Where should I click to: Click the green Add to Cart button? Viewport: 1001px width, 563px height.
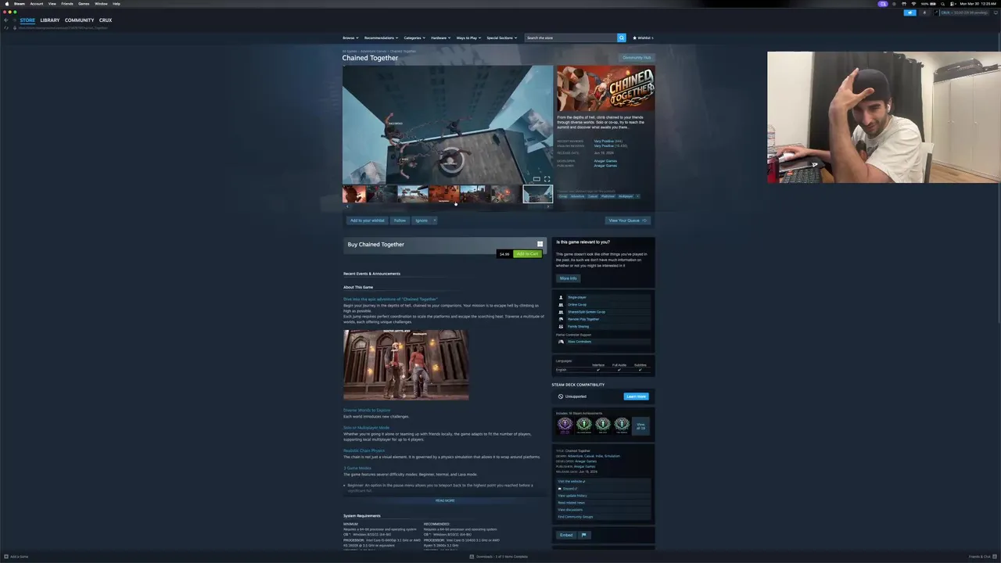click(x=527, y=253)
